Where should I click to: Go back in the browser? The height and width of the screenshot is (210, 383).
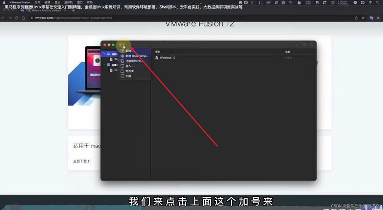3,18
